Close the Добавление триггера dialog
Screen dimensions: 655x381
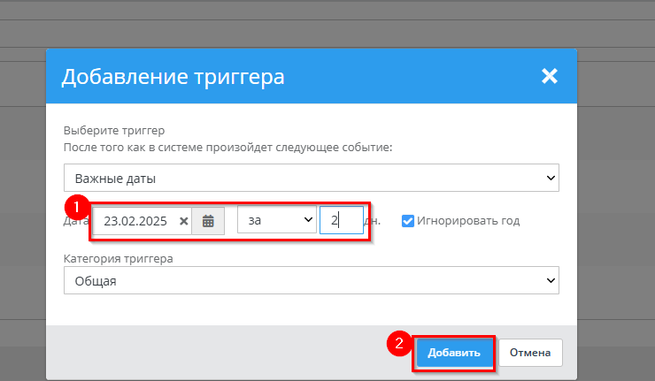pyautogui.click(x=550, y=76)
